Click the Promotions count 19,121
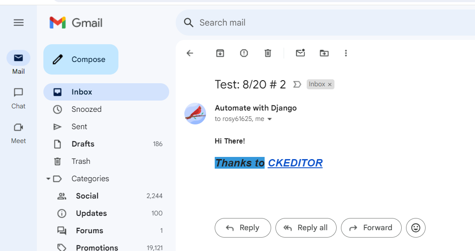Image resolution: width=475 pixels, height=251 pixels. 155,248
